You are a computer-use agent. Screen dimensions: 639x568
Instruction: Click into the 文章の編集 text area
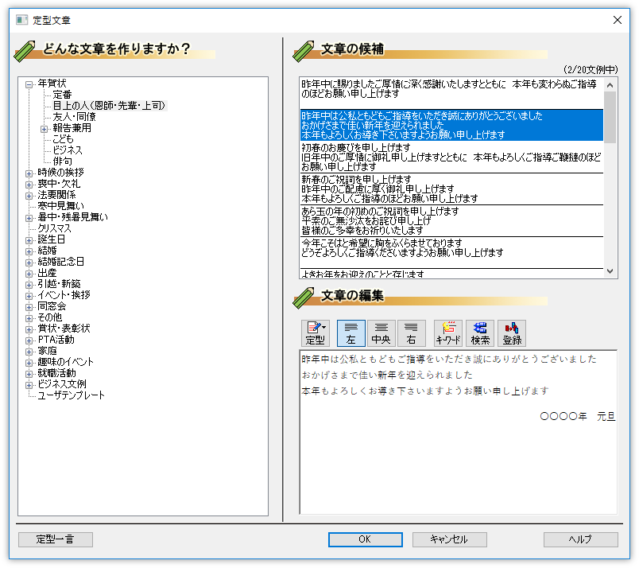(459, 432)
